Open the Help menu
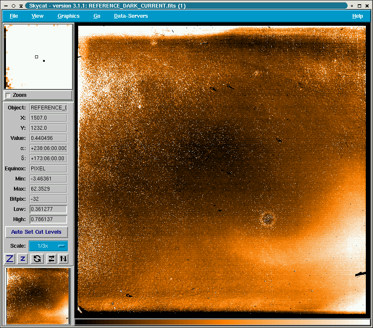The image size is (373, 328). 357,16
